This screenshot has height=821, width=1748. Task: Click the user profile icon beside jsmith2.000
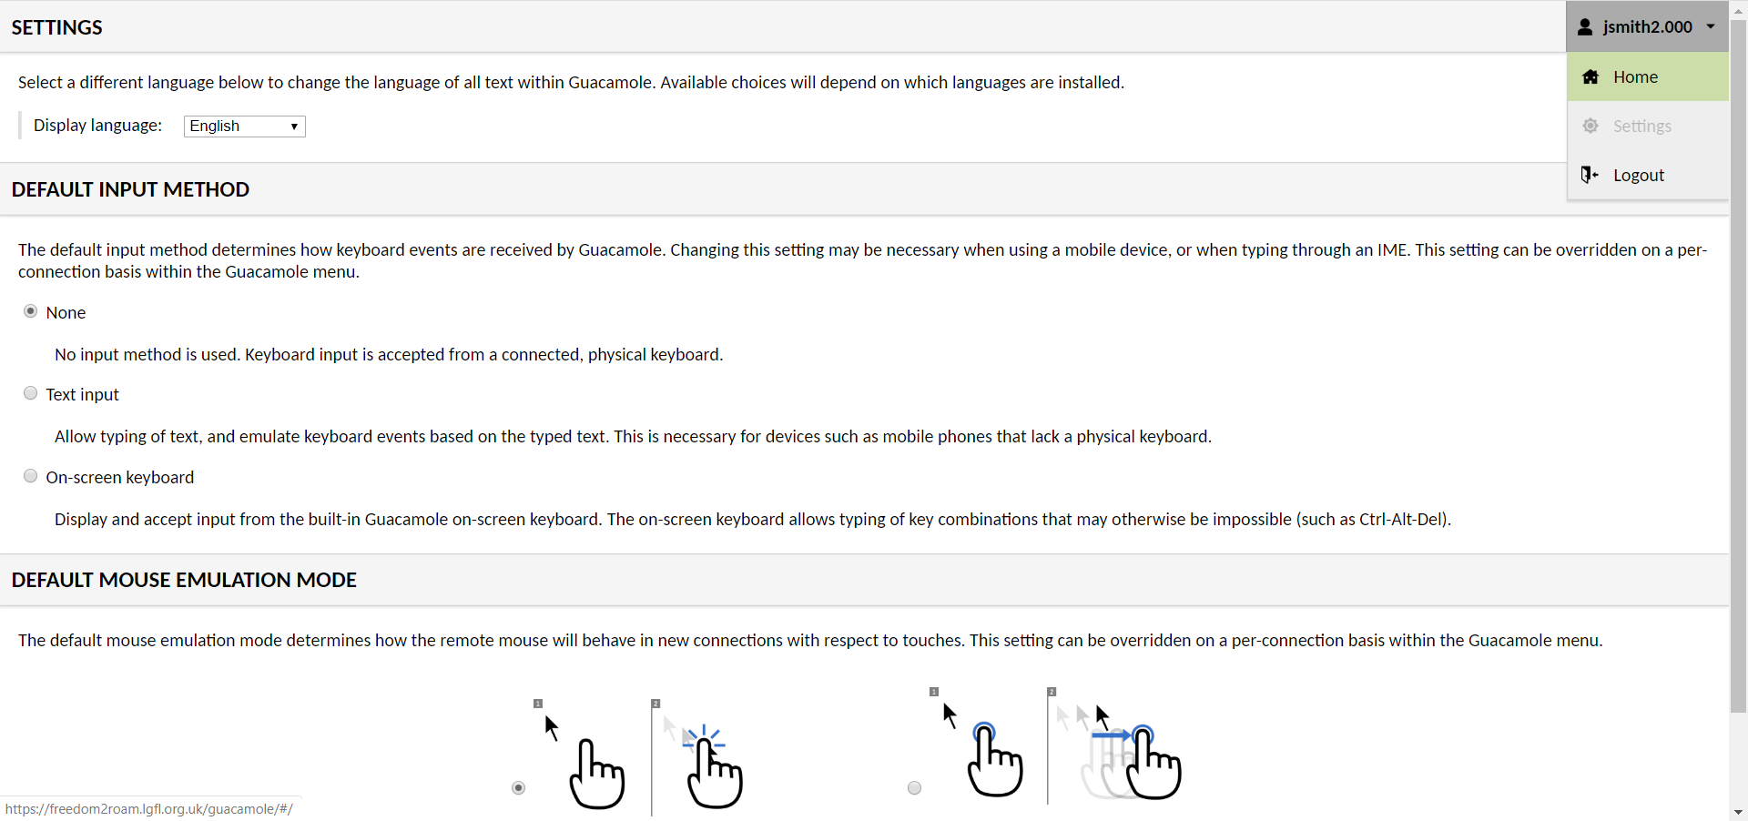click(x=1585, y=27)
